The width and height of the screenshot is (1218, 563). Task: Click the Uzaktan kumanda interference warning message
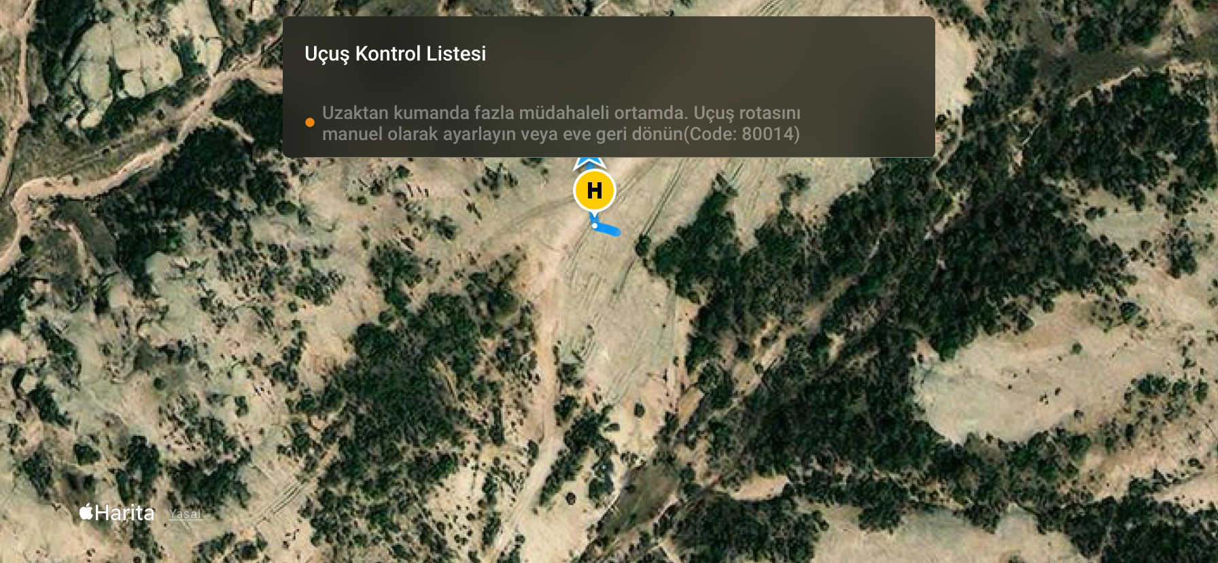(x=561, y=123)
